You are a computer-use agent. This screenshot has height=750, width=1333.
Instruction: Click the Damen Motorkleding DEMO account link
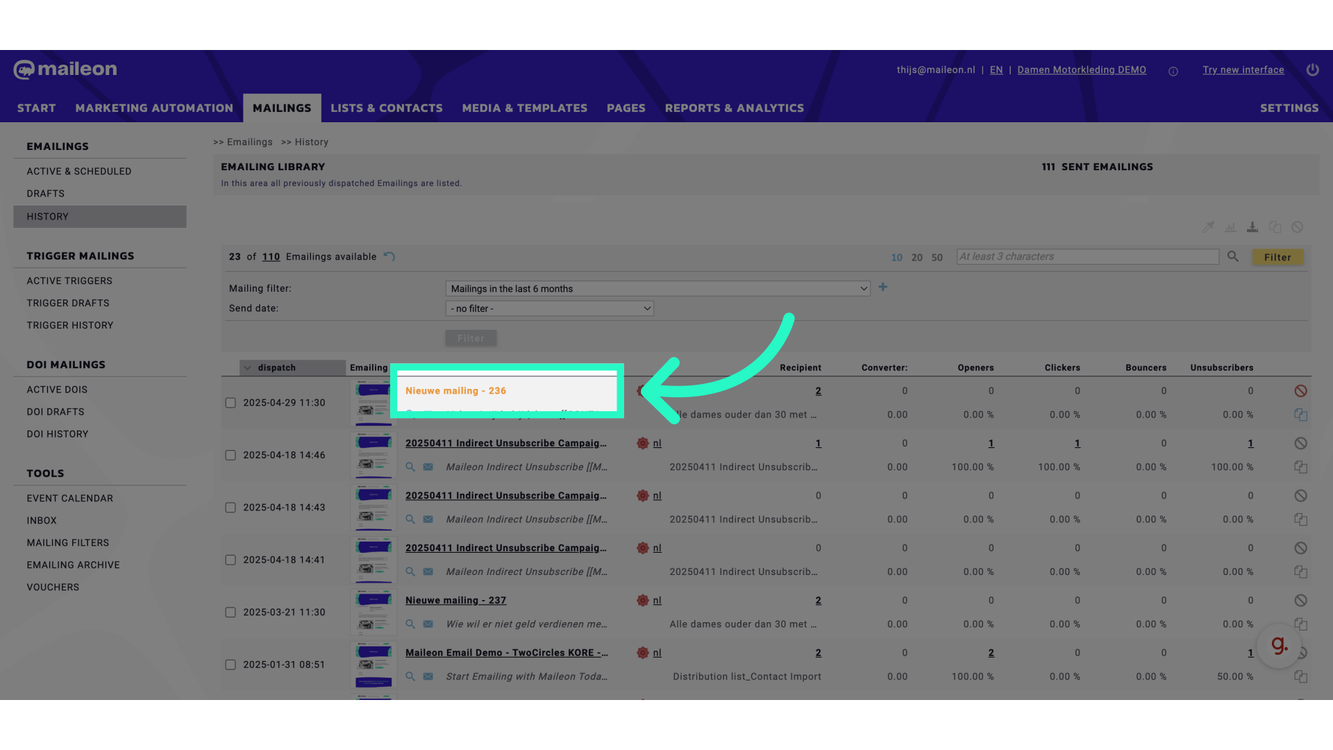click(1082, 70)
